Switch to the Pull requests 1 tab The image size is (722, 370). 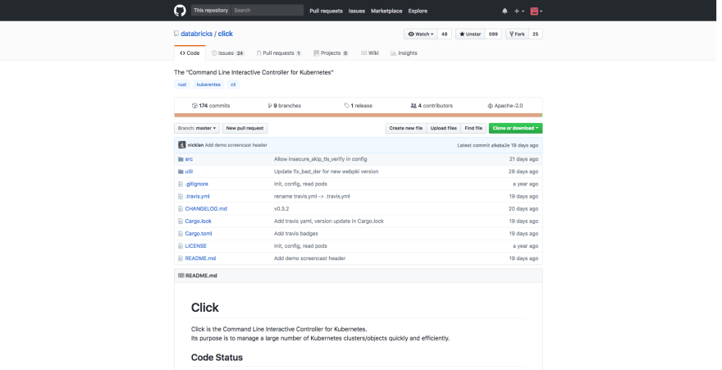279,53
